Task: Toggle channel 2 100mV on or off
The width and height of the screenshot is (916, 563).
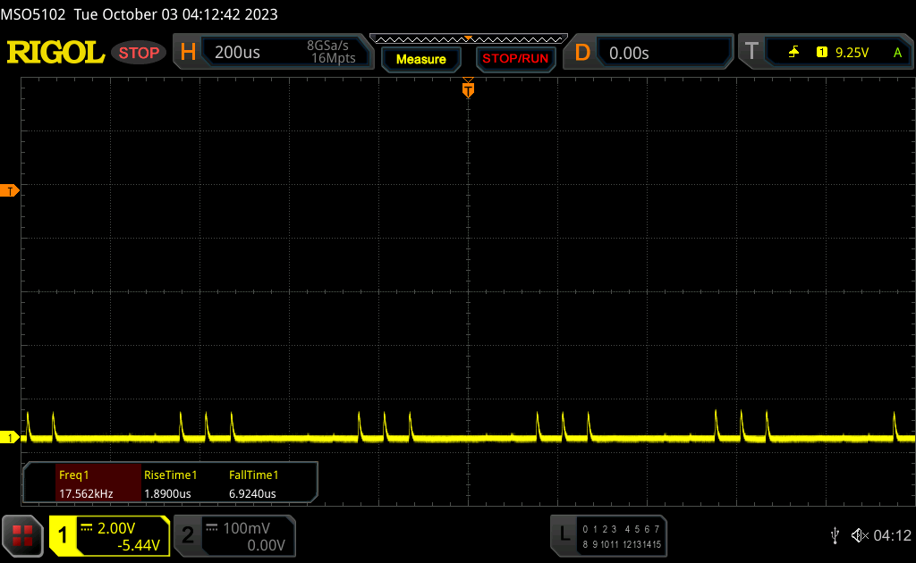Action: [x=235, y=536]
